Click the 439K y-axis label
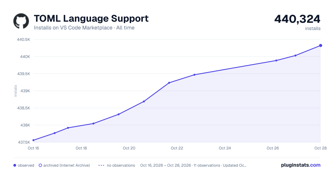Screen dimensions: 334x175 [25, 91]
